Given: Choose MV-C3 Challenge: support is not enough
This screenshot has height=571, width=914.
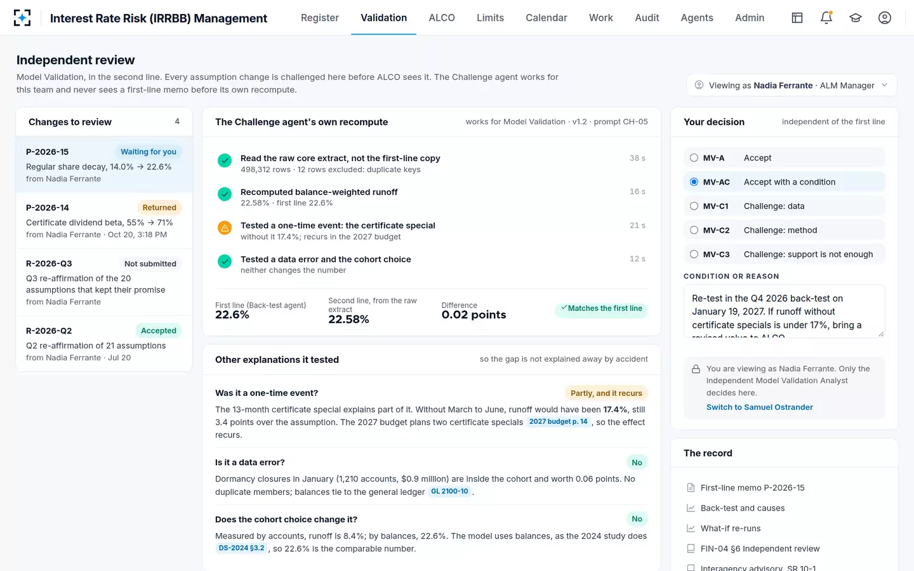Looking at the screenshot, I should (785, 254).
